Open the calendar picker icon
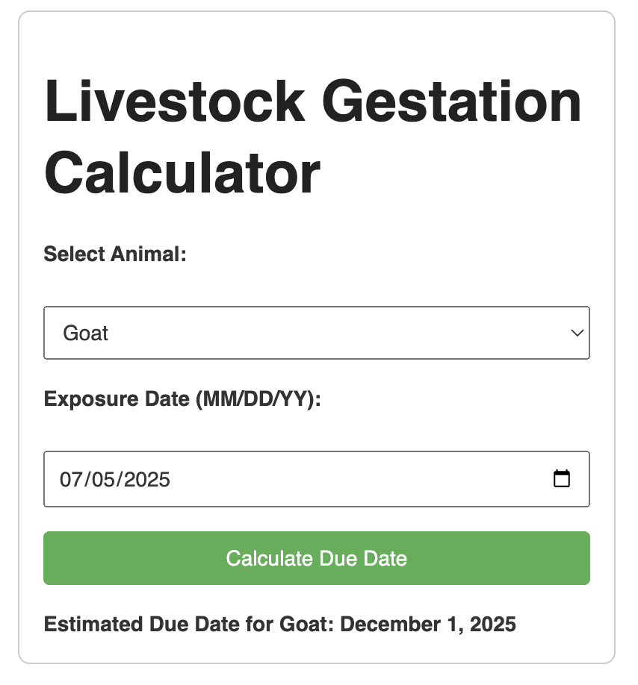 tap(562, 478)
